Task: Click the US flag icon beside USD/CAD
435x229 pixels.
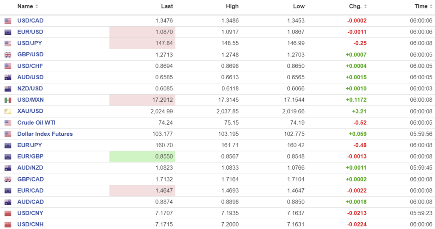Action: coord(8,21)
